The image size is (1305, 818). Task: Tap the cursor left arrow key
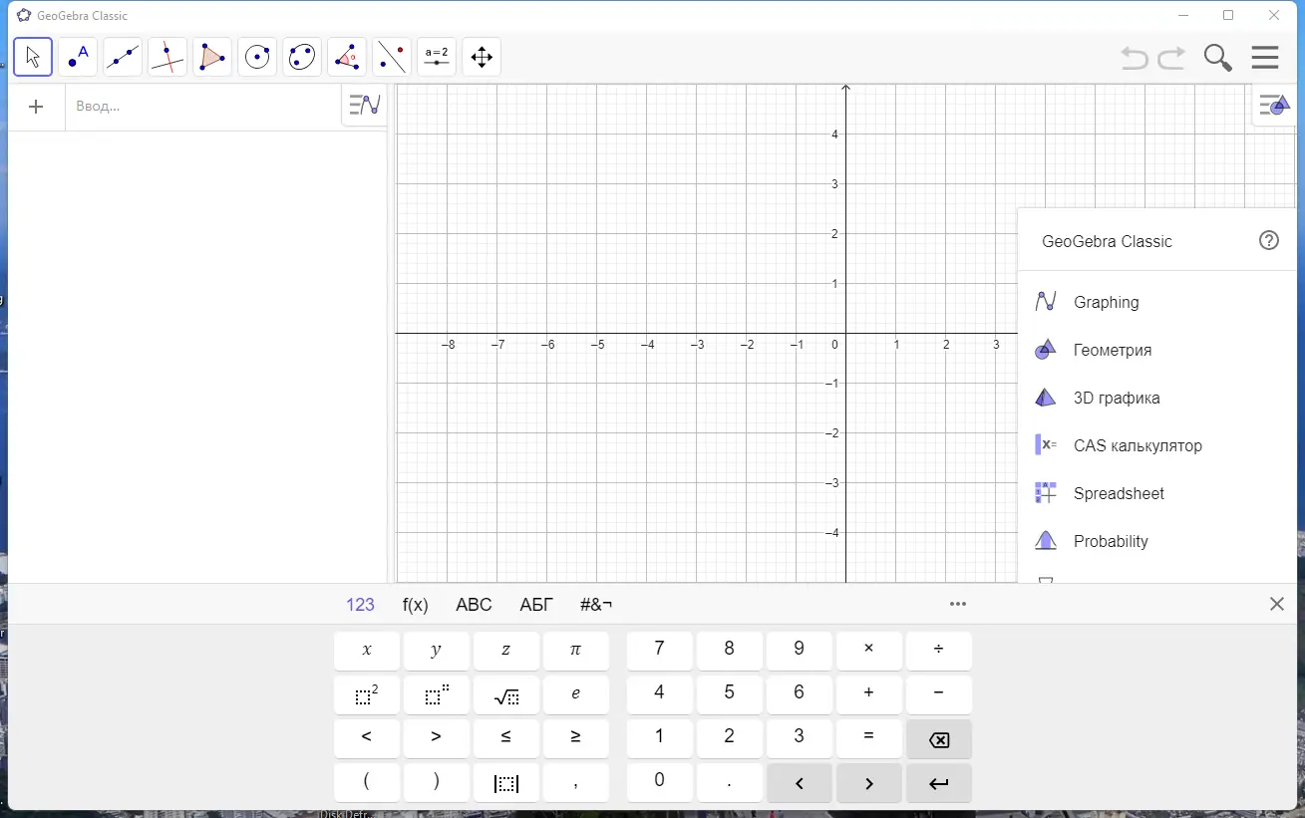tap(799, 783)
